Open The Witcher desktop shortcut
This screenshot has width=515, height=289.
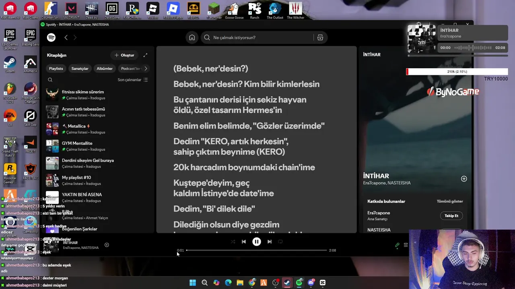point(296,10)
